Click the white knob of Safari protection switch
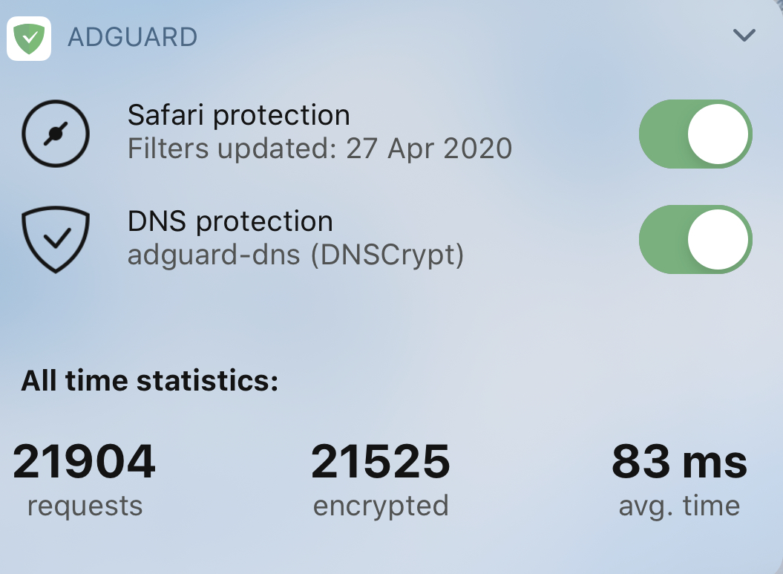 click(718, 134)
